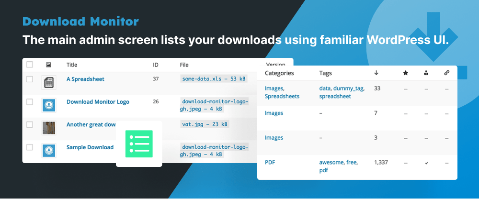Click the spreadsheet tag link

[x=335, y=96]
